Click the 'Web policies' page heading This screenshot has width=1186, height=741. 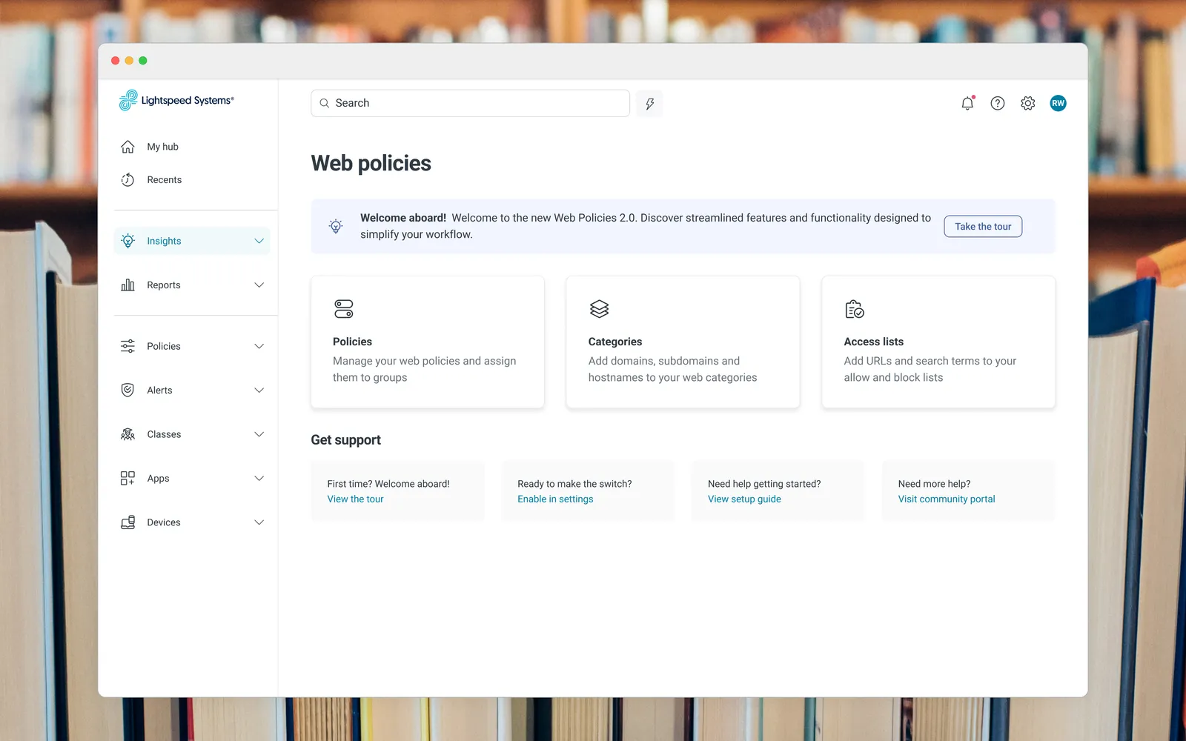(371, 163)
